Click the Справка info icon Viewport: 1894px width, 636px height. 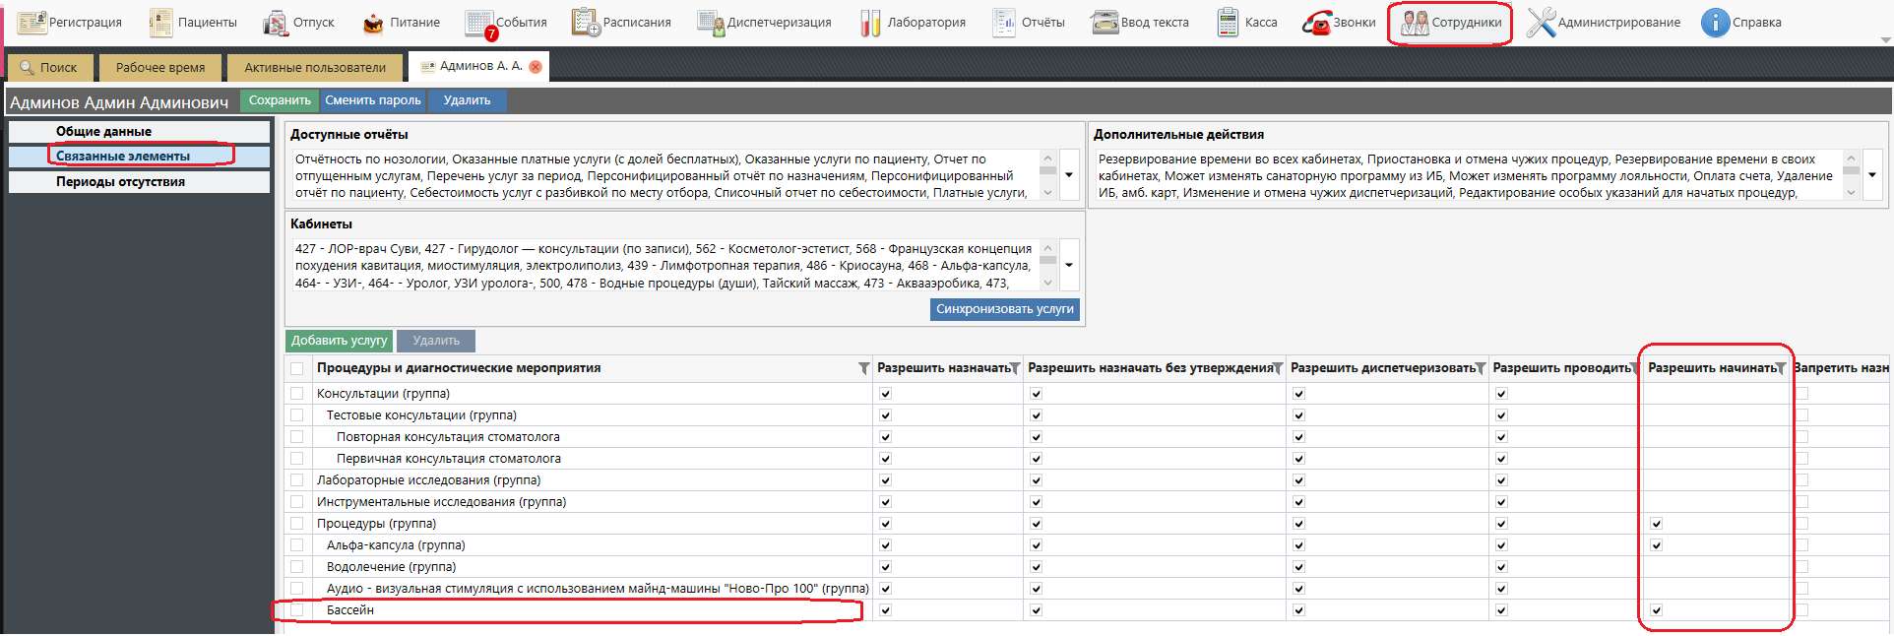1715,23
